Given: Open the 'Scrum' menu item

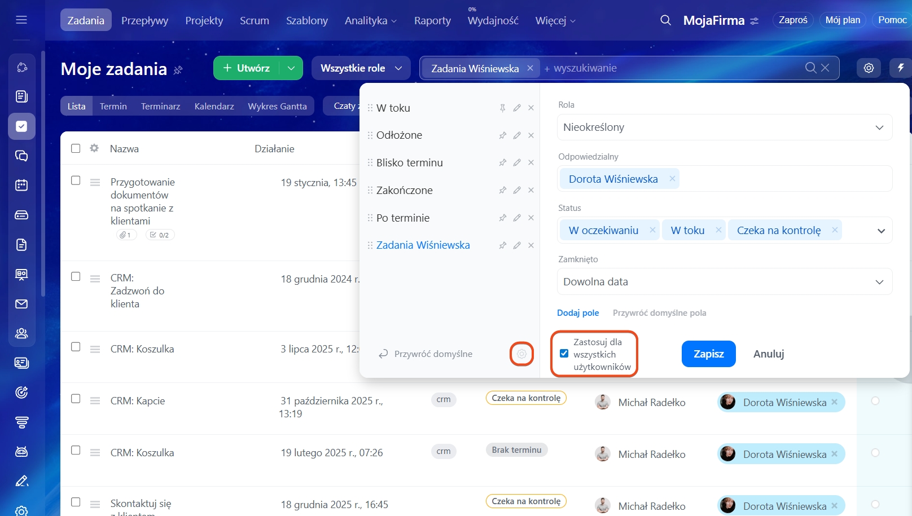Looking at the screenshot, I should pyautogui.click(x=255, y=21).
